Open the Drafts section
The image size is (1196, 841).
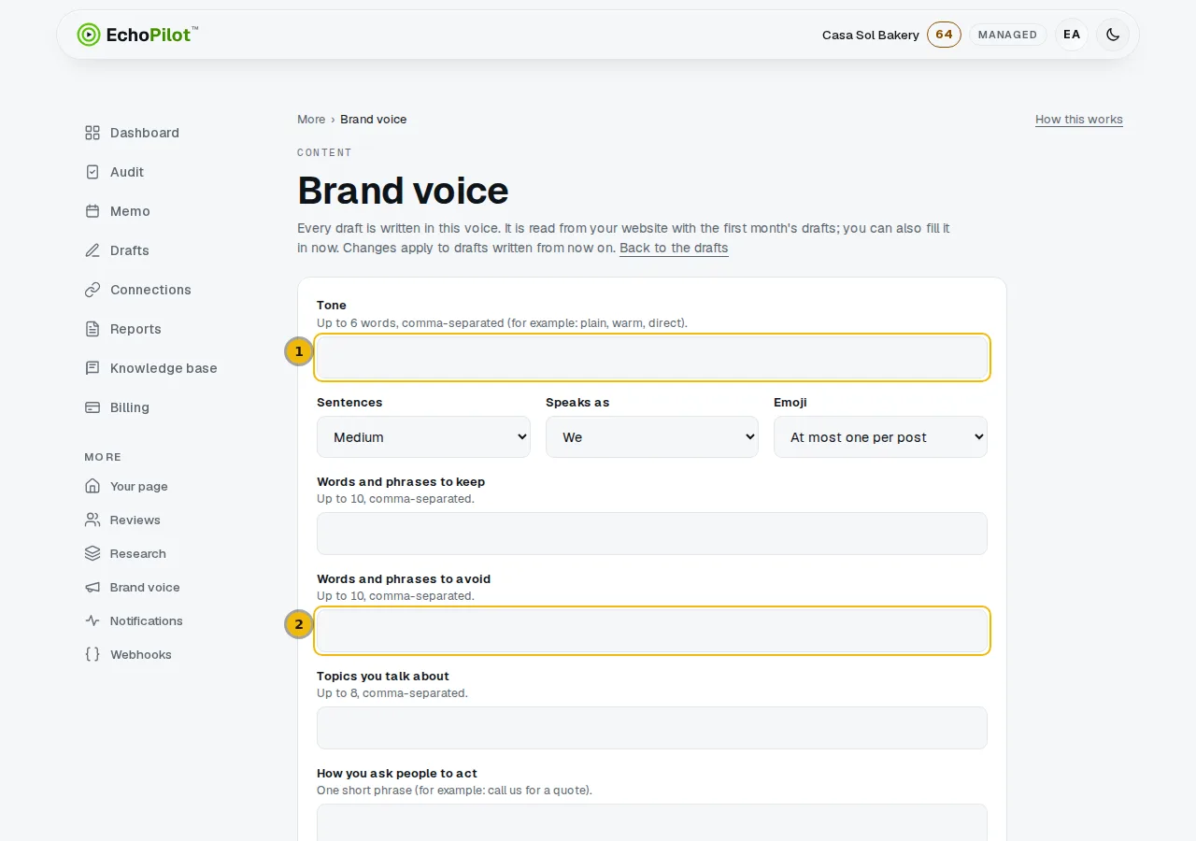pyautogui.click(x=130, y=250)
